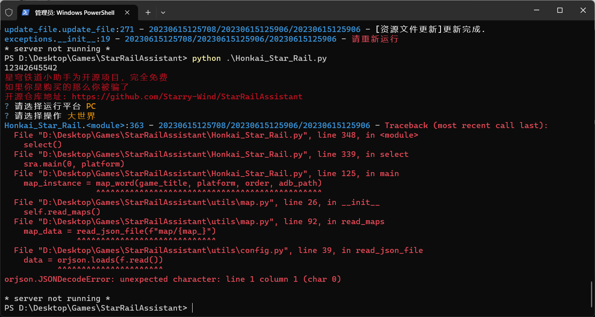595x317 pixels.
Task: Click 'exceptions.__init__:19' log prefix
Action: point(57,39)
